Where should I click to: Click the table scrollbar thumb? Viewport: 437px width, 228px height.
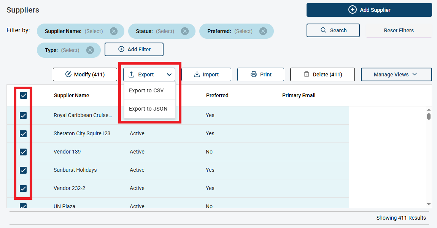click(429, 116)
